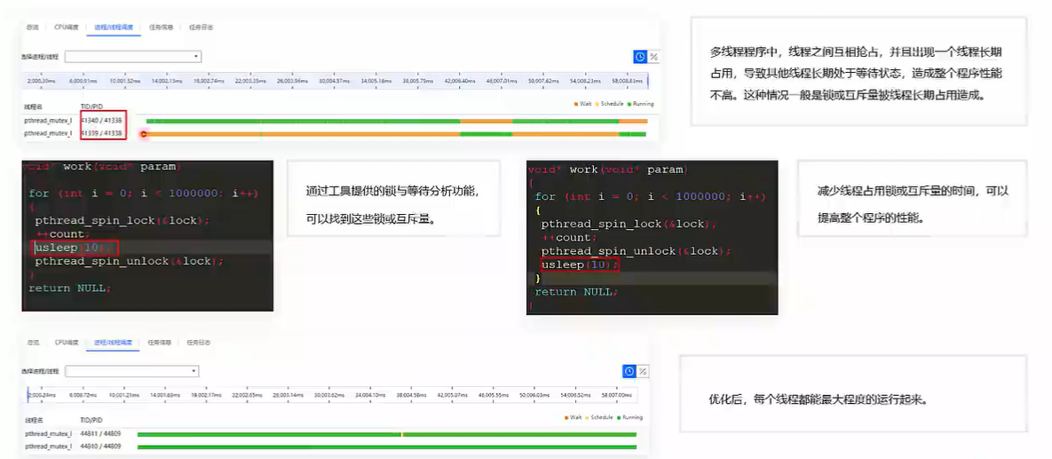Click usleep(10) line in right code image

pyautogui.click(x=579, y=265)
